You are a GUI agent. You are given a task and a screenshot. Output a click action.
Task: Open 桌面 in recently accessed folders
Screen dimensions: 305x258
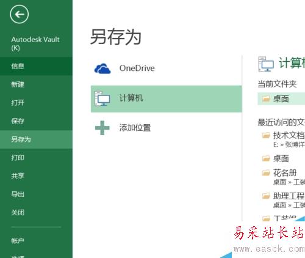coord(281,158)
